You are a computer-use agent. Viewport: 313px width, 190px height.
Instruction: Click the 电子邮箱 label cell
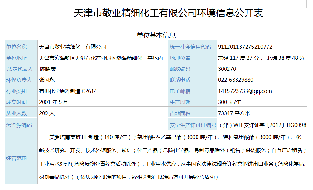(x=192, y=90)
